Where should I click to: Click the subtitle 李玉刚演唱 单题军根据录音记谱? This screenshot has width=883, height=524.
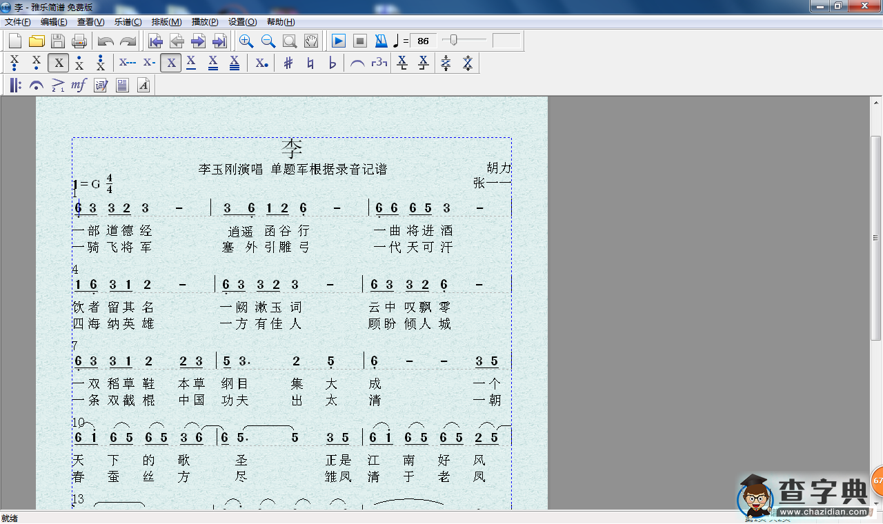292,169
